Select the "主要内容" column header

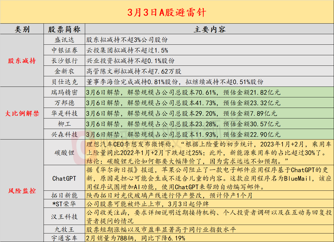click(x=210, y=29)
